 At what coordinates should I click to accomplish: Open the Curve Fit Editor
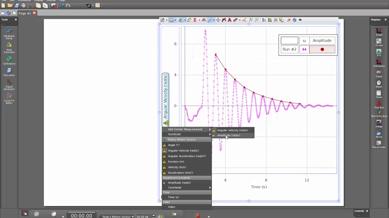(9, 99)
